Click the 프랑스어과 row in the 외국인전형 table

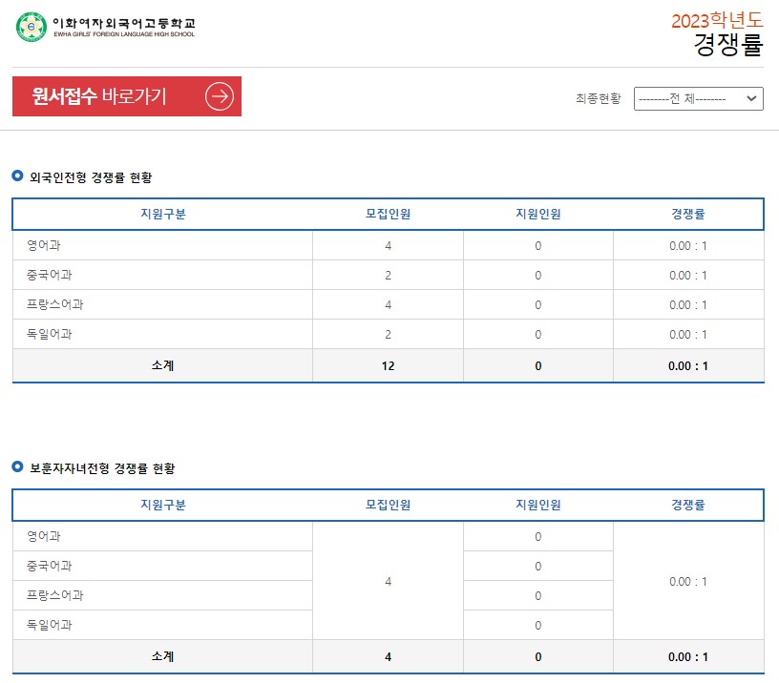tap(388, 304)
